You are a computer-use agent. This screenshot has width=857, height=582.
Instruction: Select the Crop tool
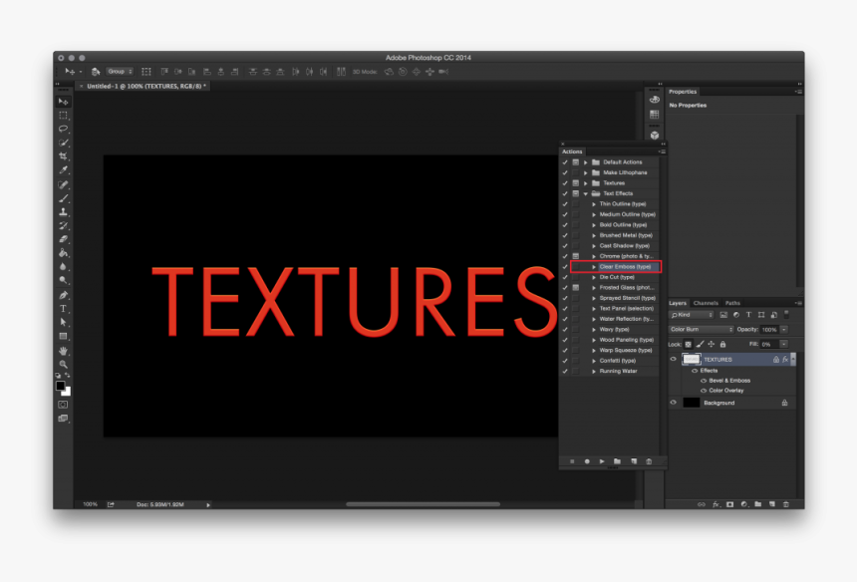pyautogui.click(x=64, y=156)
